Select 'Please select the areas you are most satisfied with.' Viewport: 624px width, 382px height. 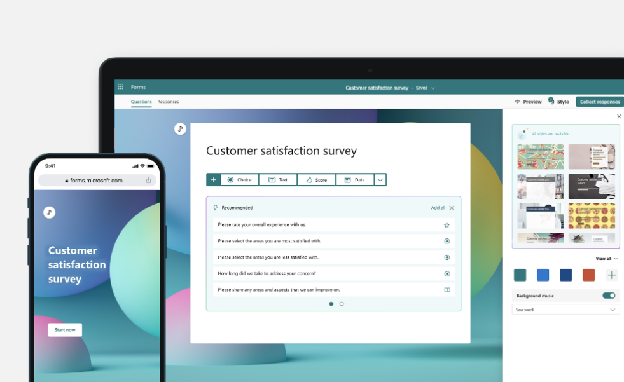click(x=333, y=241)
